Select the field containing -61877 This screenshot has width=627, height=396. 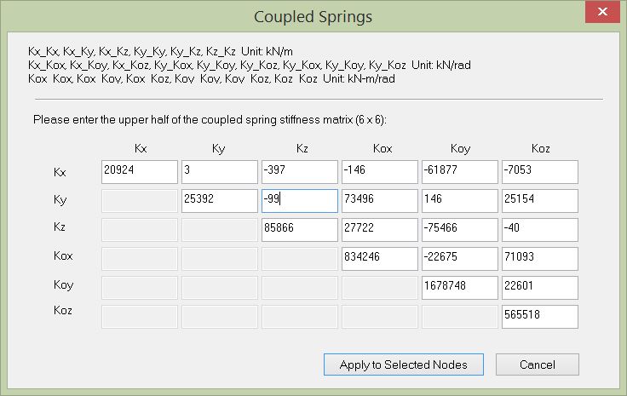460,172
